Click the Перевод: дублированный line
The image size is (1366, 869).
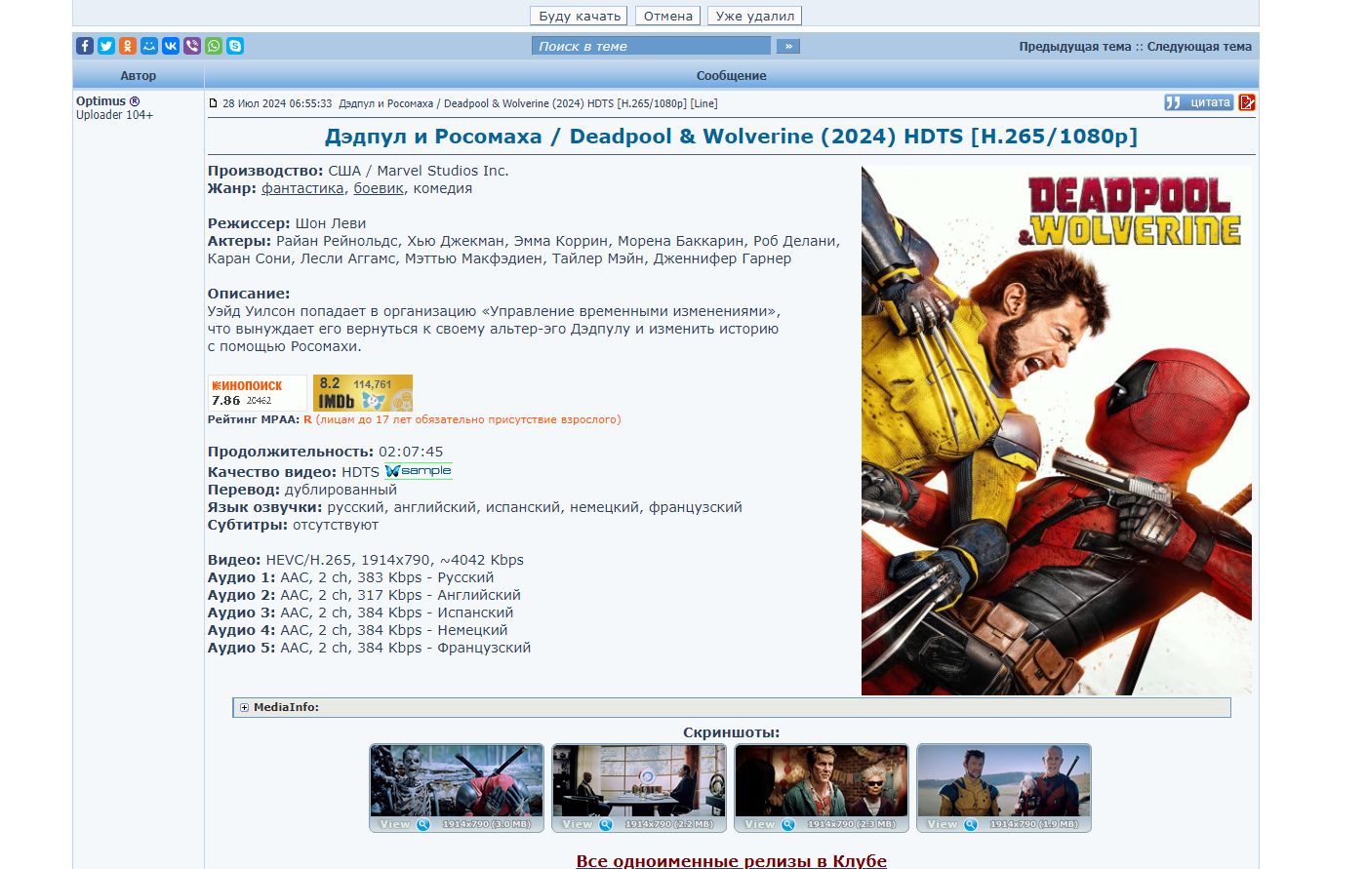302,490
